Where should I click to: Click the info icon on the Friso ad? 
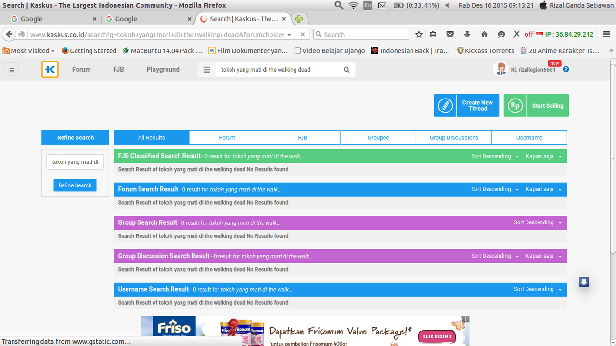click(x=465, y=319)
